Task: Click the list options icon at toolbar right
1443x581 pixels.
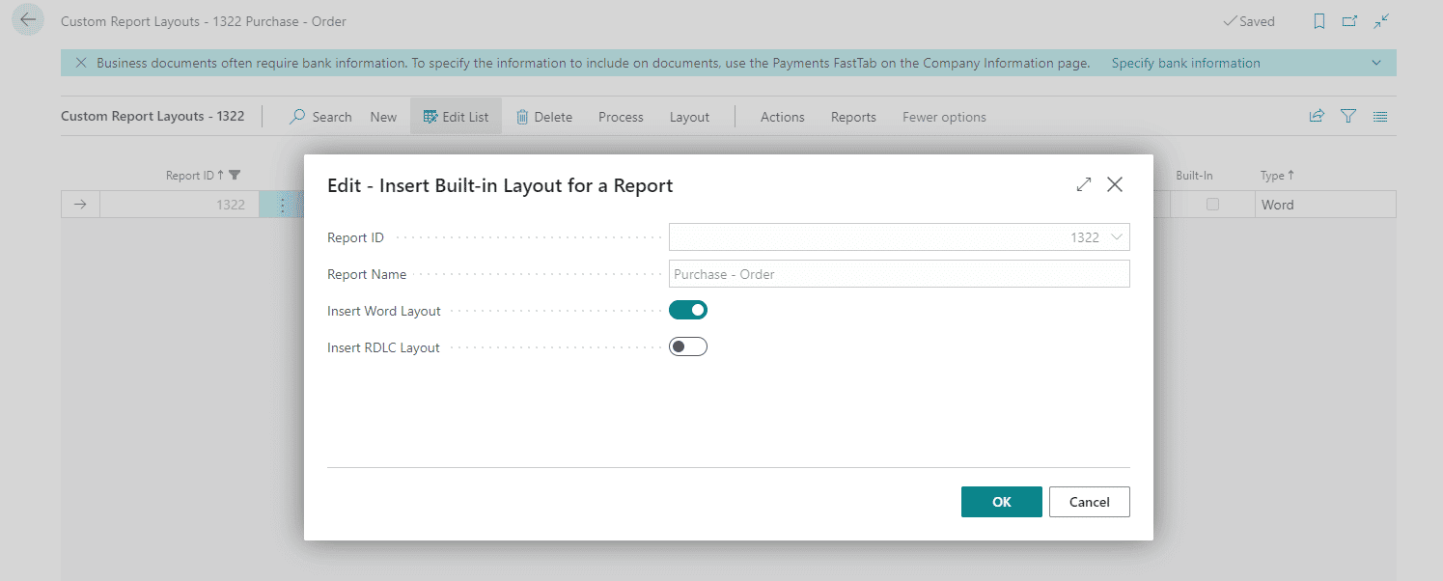Action: coord(1379,116)
